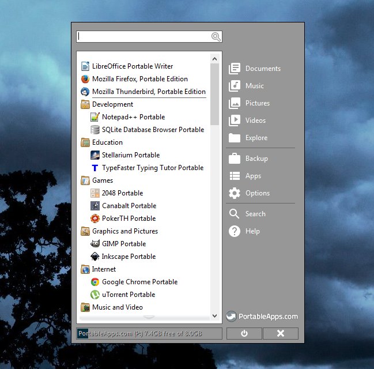Image resolution: width=374 pixels, height=369 pixels.
Task: Toggle the Music and Video category
Action: 85,307
